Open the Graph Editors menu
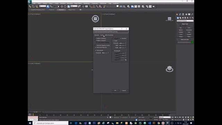Viewport: 222px width, 125px height. click(x=78, y=3)
